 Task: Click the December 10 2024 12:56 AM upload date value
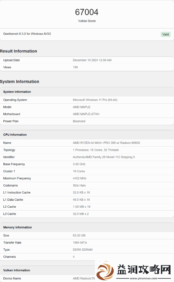[x=92, y=60]
